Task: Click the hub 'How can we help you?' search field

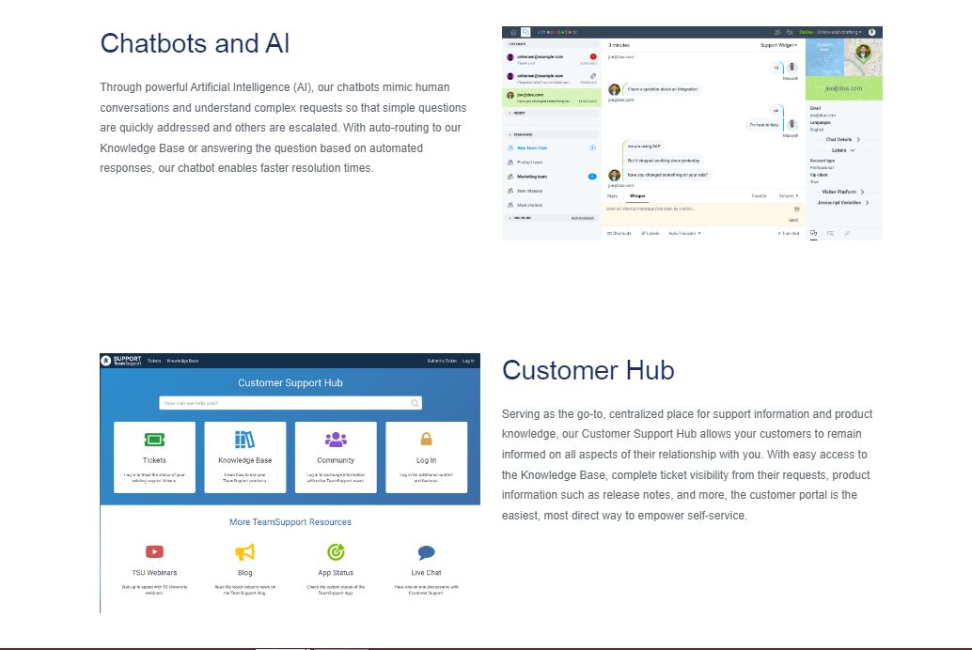Action: click(290, 403)
